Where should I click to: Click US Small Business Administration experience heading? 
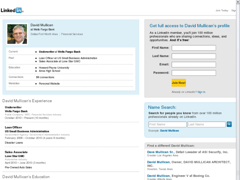[x=27, y=131]
